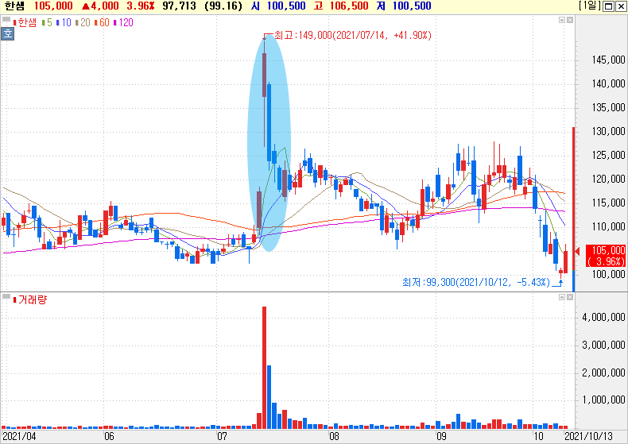Viewport: 628px width, 444px height.
Task: Click the gray handle beside 한샘 legend
Action: 6,19
